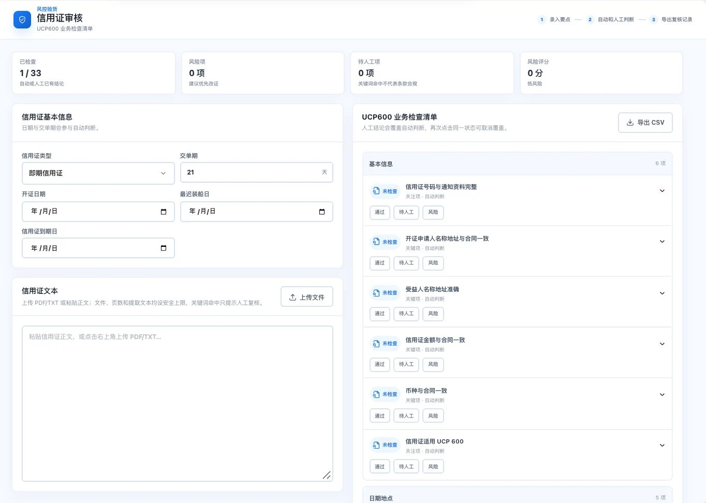Image resolution: width=706 pixels, height=503 pixels.
Task: Expand the 受益人名称地址准确 item
Action: click(x=662, y=293)
